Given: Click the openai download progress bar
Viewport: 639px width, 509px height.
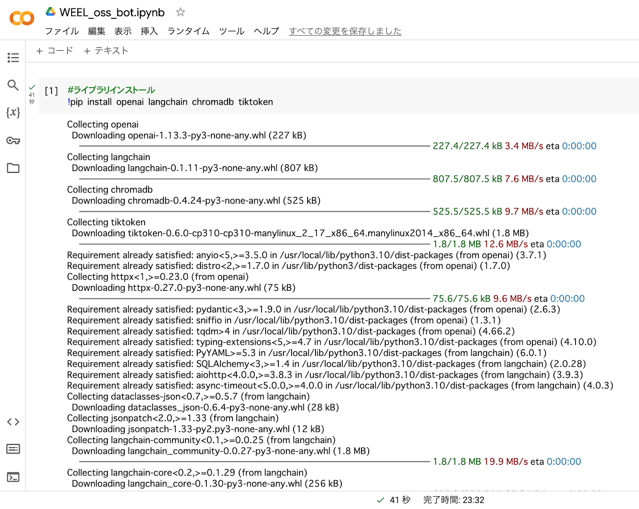Looking at the screenshot, I should 254,146.
